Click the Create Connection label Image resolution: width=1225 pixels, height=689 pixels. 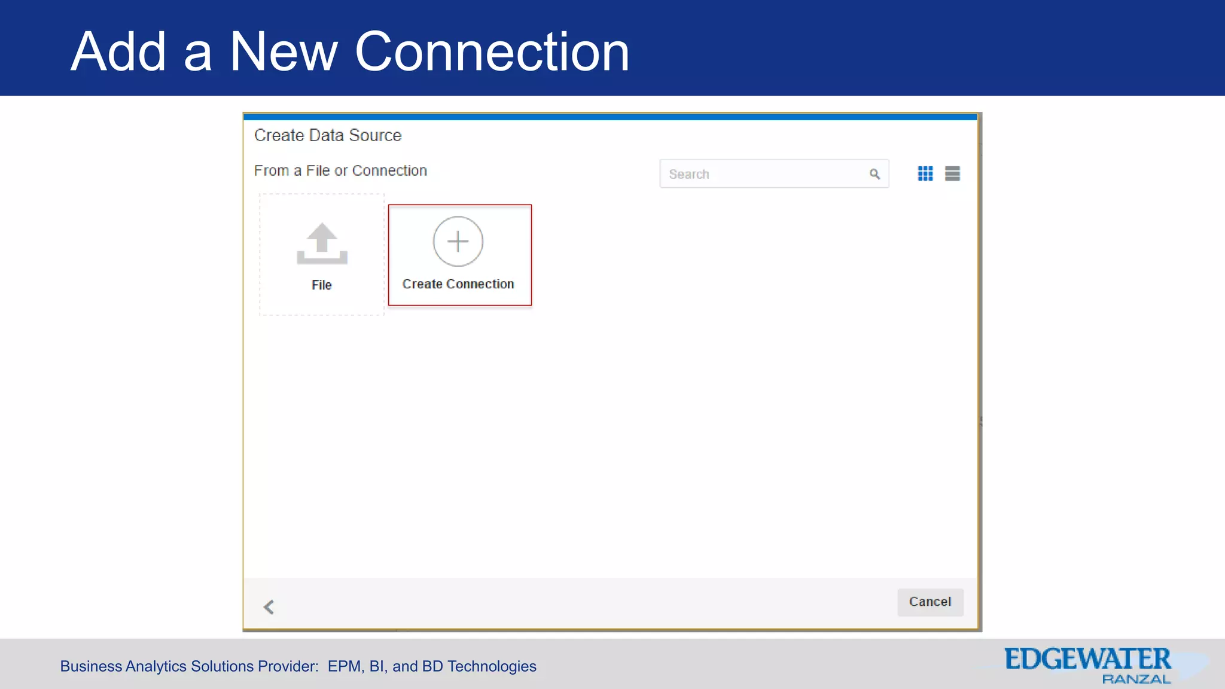pos(458,284)
